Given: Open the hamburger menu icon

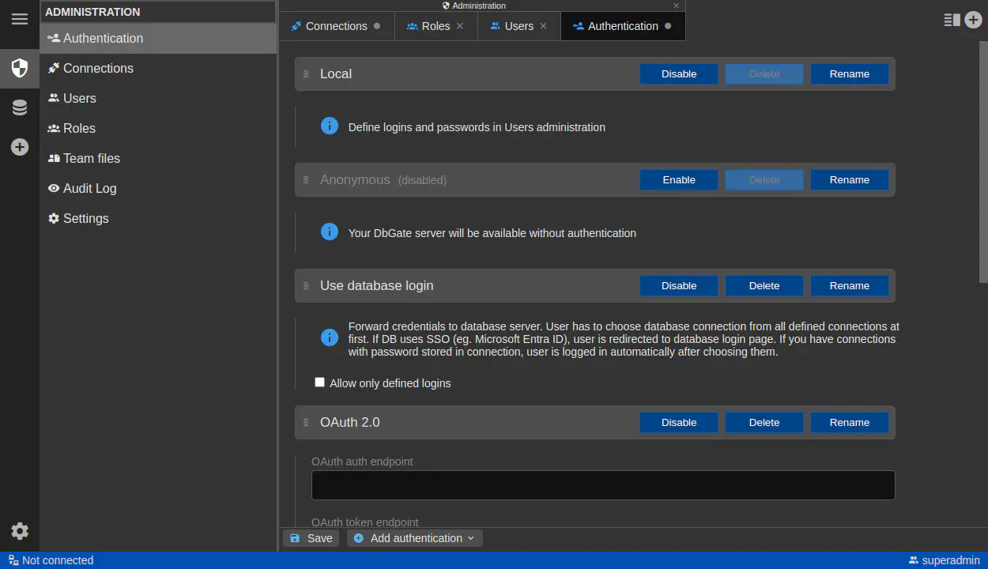Looking at the screenshot, I should 19,19.
